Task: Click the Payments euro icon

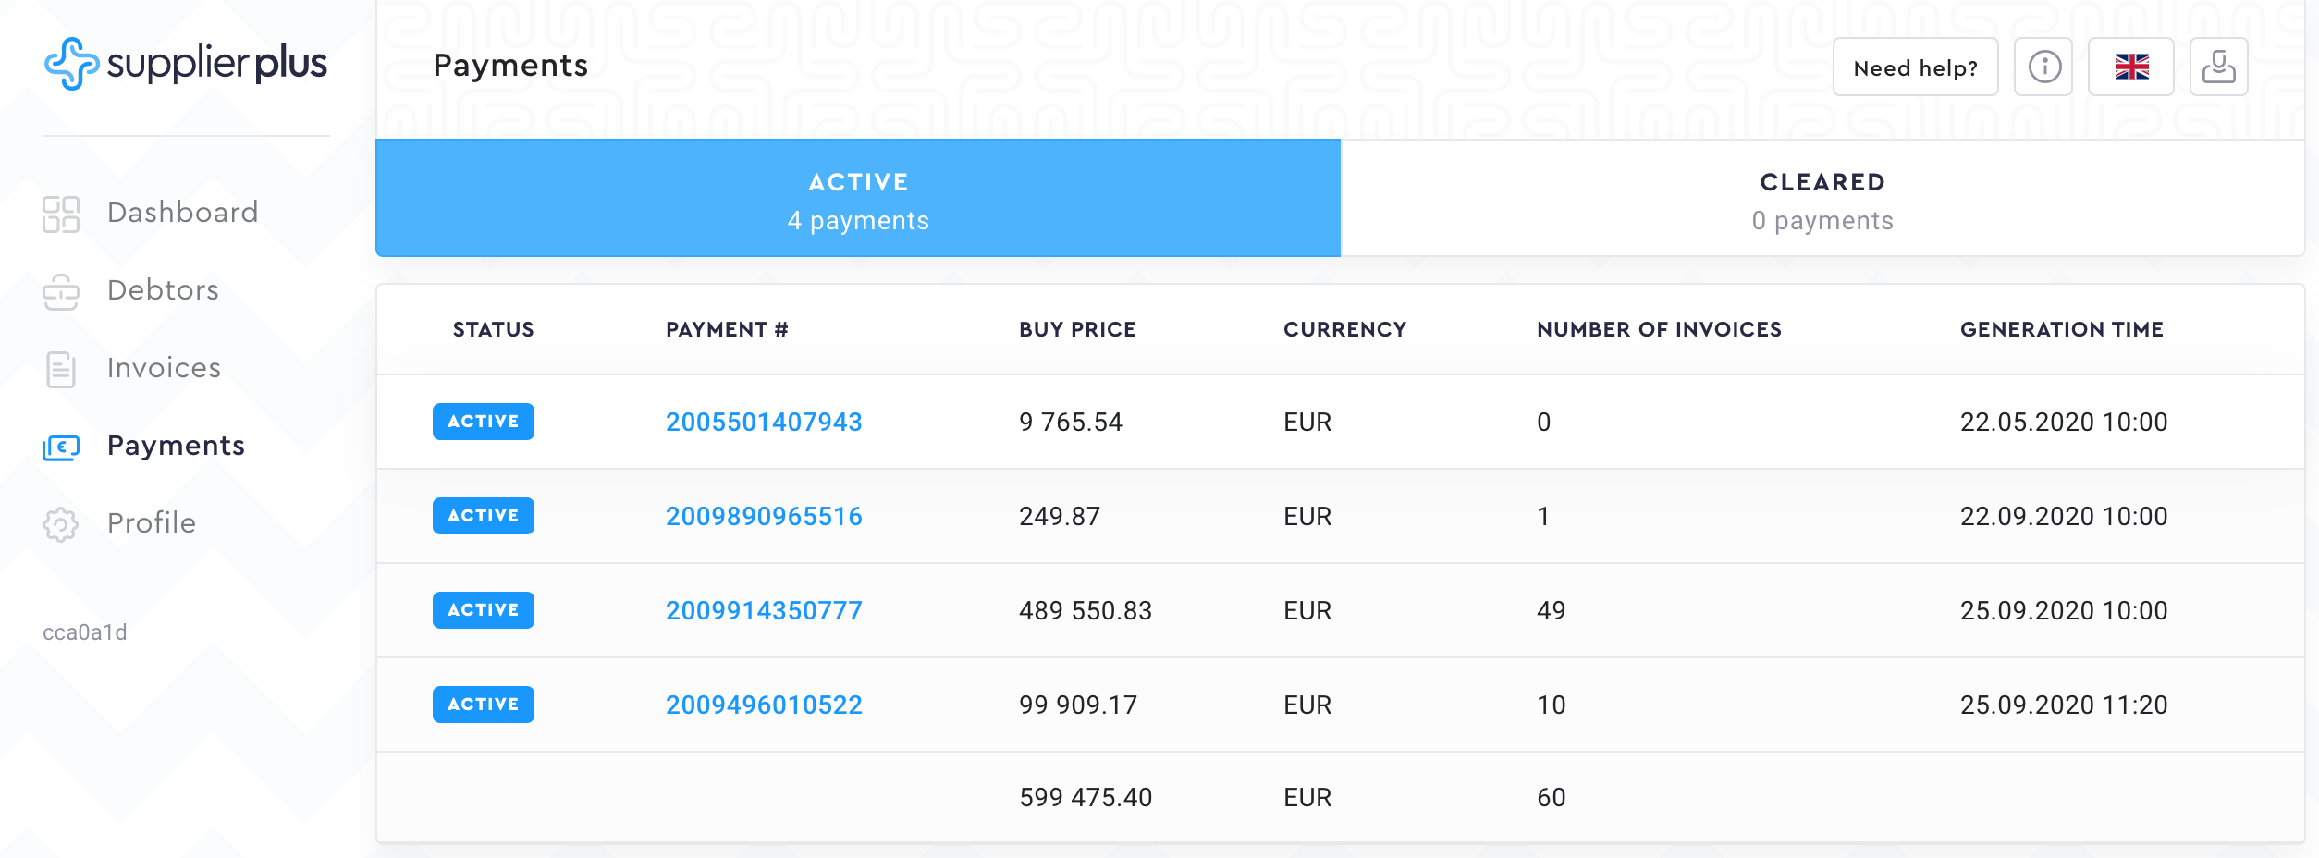Action: (61, 447)
